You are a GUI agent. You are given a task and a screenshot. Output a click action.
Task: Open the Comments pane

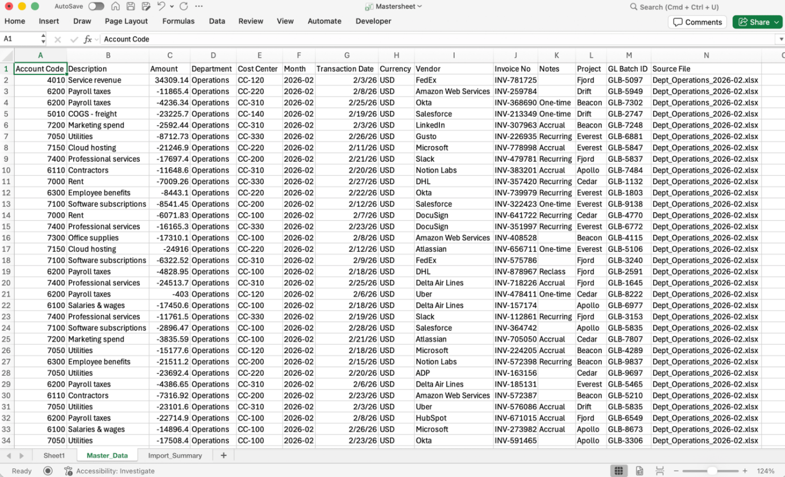[x=697, y=22]
